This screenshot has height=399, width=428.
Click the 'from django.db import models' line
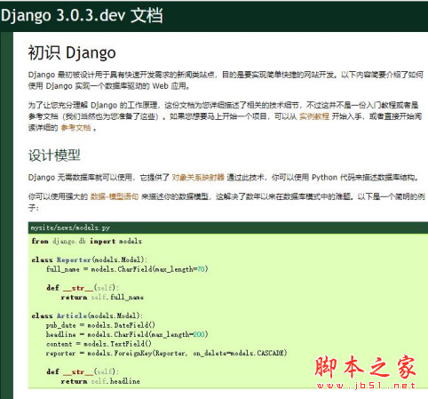[x=86, y=241]
